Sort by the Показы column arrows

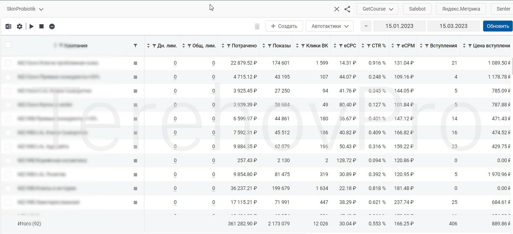pyautogui.click(x=264, y=46)
